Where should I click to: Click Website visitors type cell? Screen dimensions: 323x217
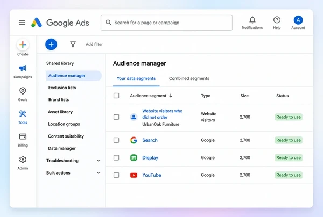click(x=208, y=117)
